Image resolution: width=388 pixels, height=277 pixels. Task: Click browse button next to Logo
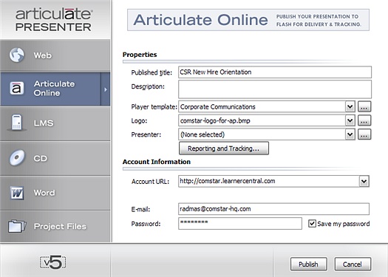click(364, 120)
